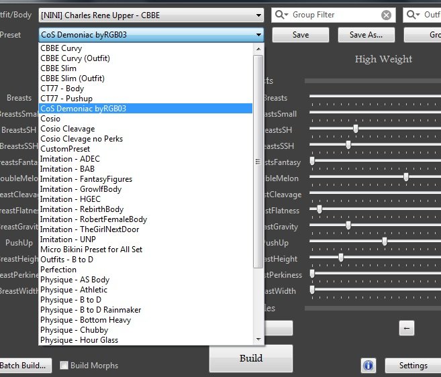Select Physique - B to D Rainmaker preset
Screen dimensions: 441x377
point(146,310)
